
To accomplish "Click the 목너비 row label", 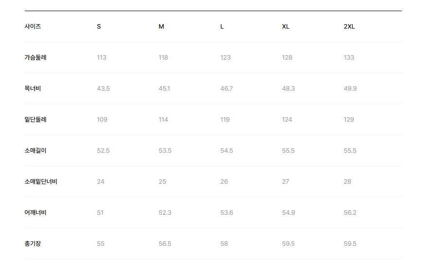I will [33, 89].
